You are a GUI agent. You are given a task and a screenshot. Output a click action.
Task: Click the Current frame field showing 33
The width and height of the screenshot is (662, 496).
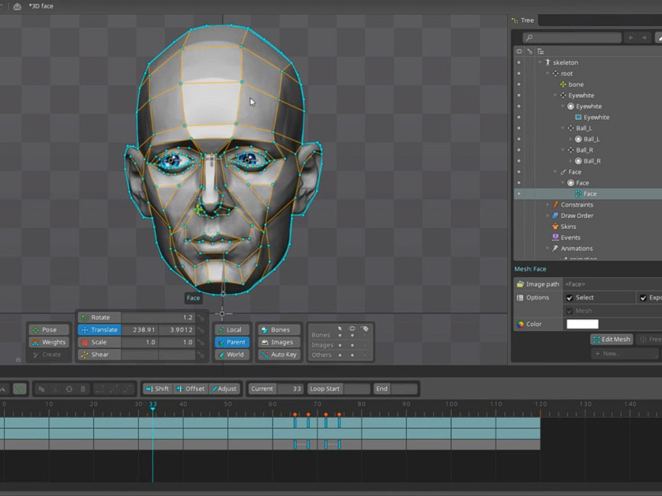coord(289,389)
